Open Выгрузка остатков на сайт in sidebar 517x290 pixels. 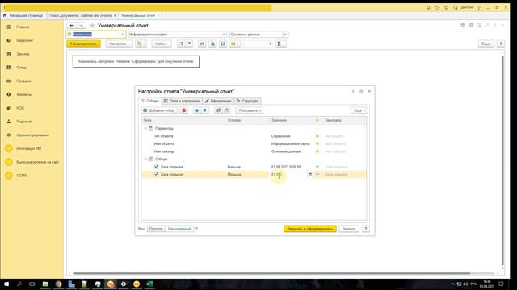[x=38, y=162]
